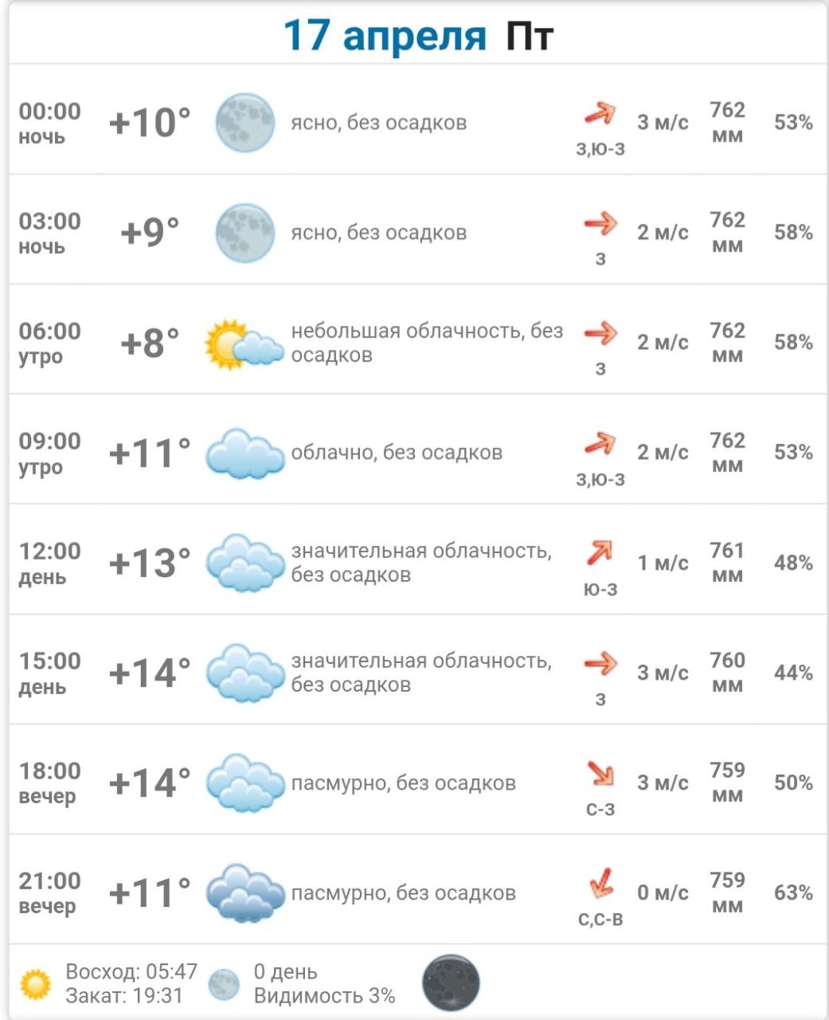The width and height of the screenshot is (829, 1020).
Task: Click the 'небольшая облачность, без осадков' description
Action: click(x=427, y=343)
